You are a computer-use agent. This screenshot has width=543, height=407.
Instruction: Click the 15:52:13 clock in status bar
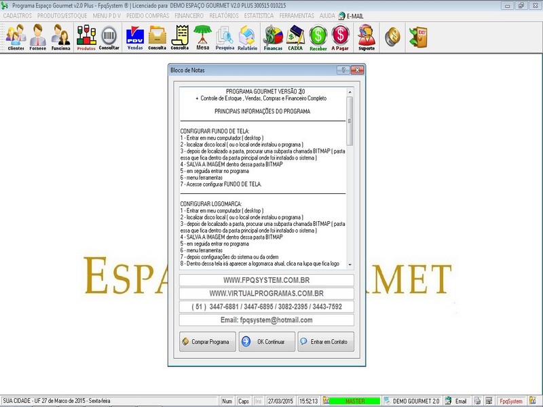(x=308, y=401)
